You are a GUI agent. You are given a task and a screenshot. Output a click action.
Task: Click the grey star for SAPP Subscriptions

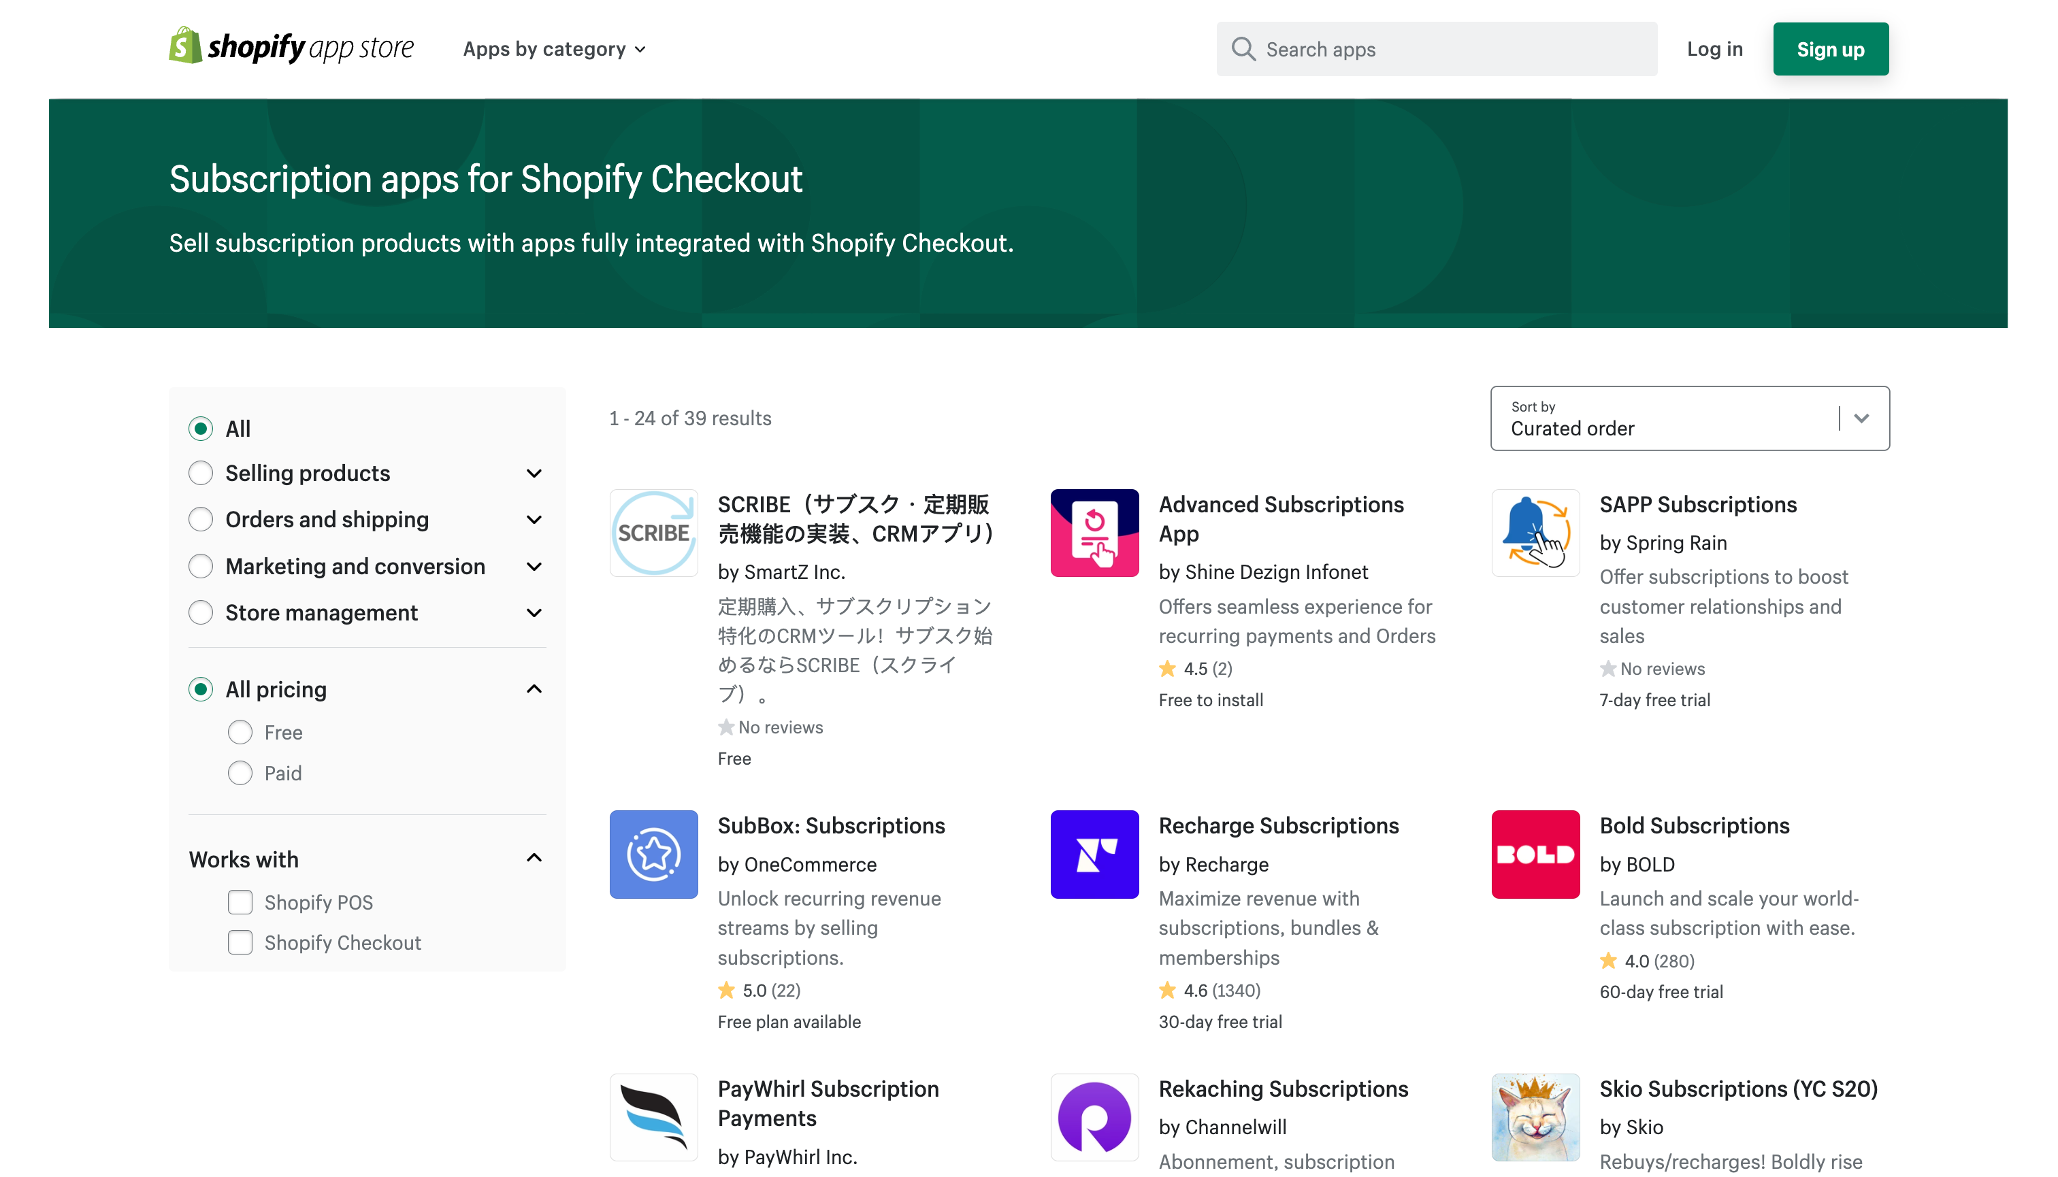(1607, 669)
